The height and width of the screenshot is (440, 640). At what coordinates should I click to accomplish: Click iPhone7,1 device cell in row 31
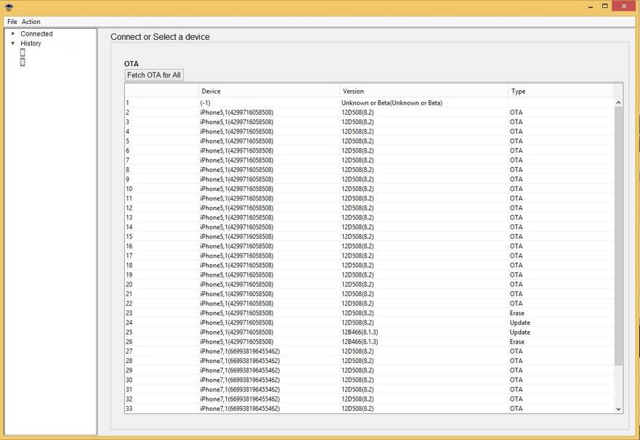click(240, 389)
